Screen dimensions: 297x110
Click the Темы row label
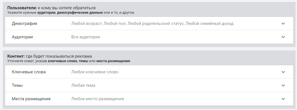coord(17,85)
